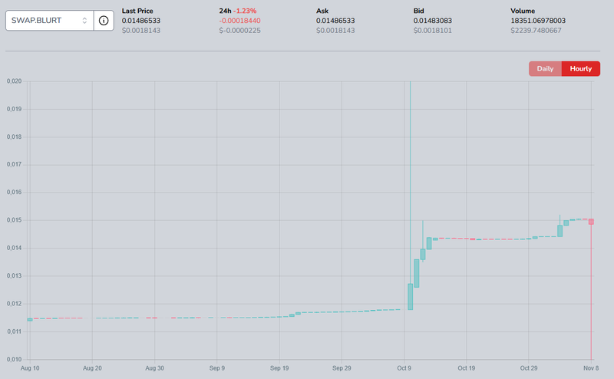Click the Aug 20 date axis label
The width and height of the screenshot is (614, 379).
(92, 367)
